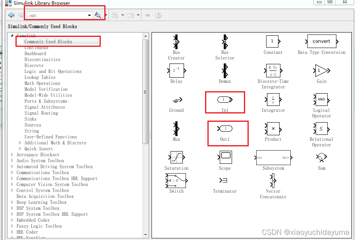Viewport: 355px width, 240px height.
Task: Open User-Defined Functions library
Action: pyautogui.click(x=51, y=137)
